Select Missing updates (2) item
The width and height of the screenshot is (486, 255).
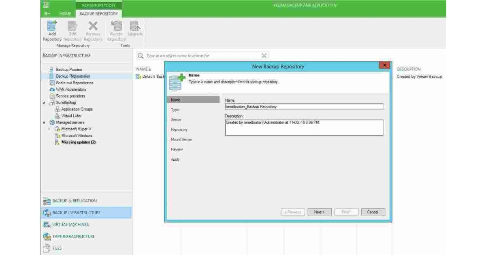(78, 142)
